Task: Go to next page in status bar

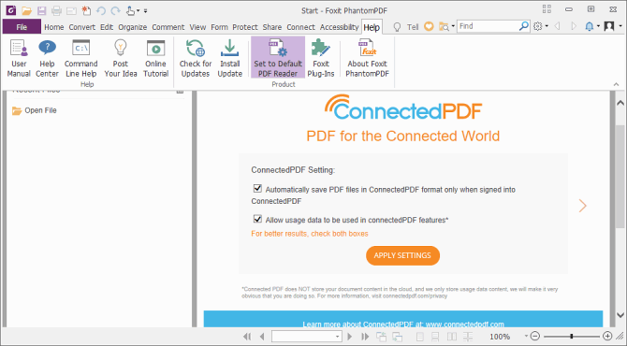Action: coord(350,337)
